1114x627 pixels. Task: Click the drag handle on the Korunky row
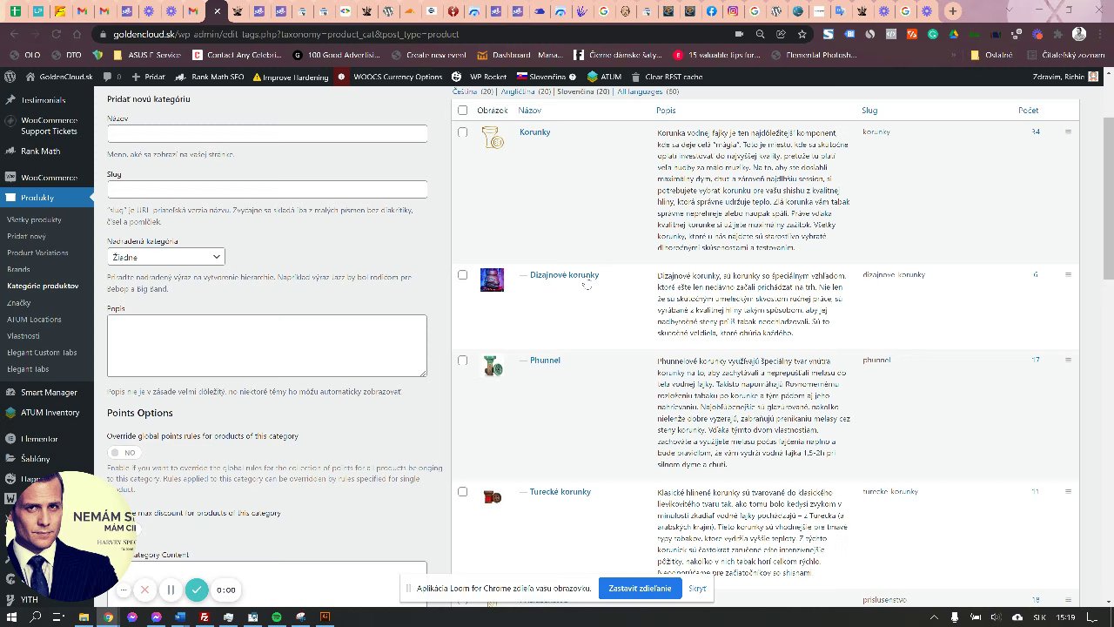(x=1068, y=132)
